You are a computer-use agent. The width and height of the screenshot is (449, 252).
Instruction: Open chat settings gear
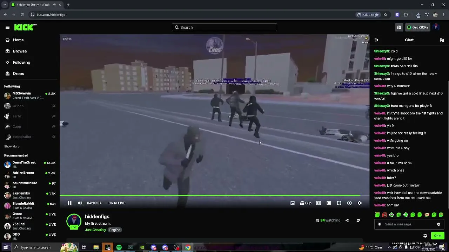(x=425, y=236)
